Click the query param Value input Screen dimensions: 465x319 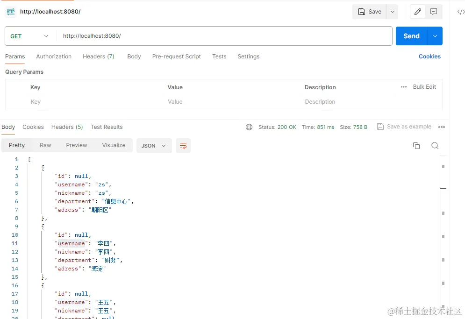pos(232,102)
